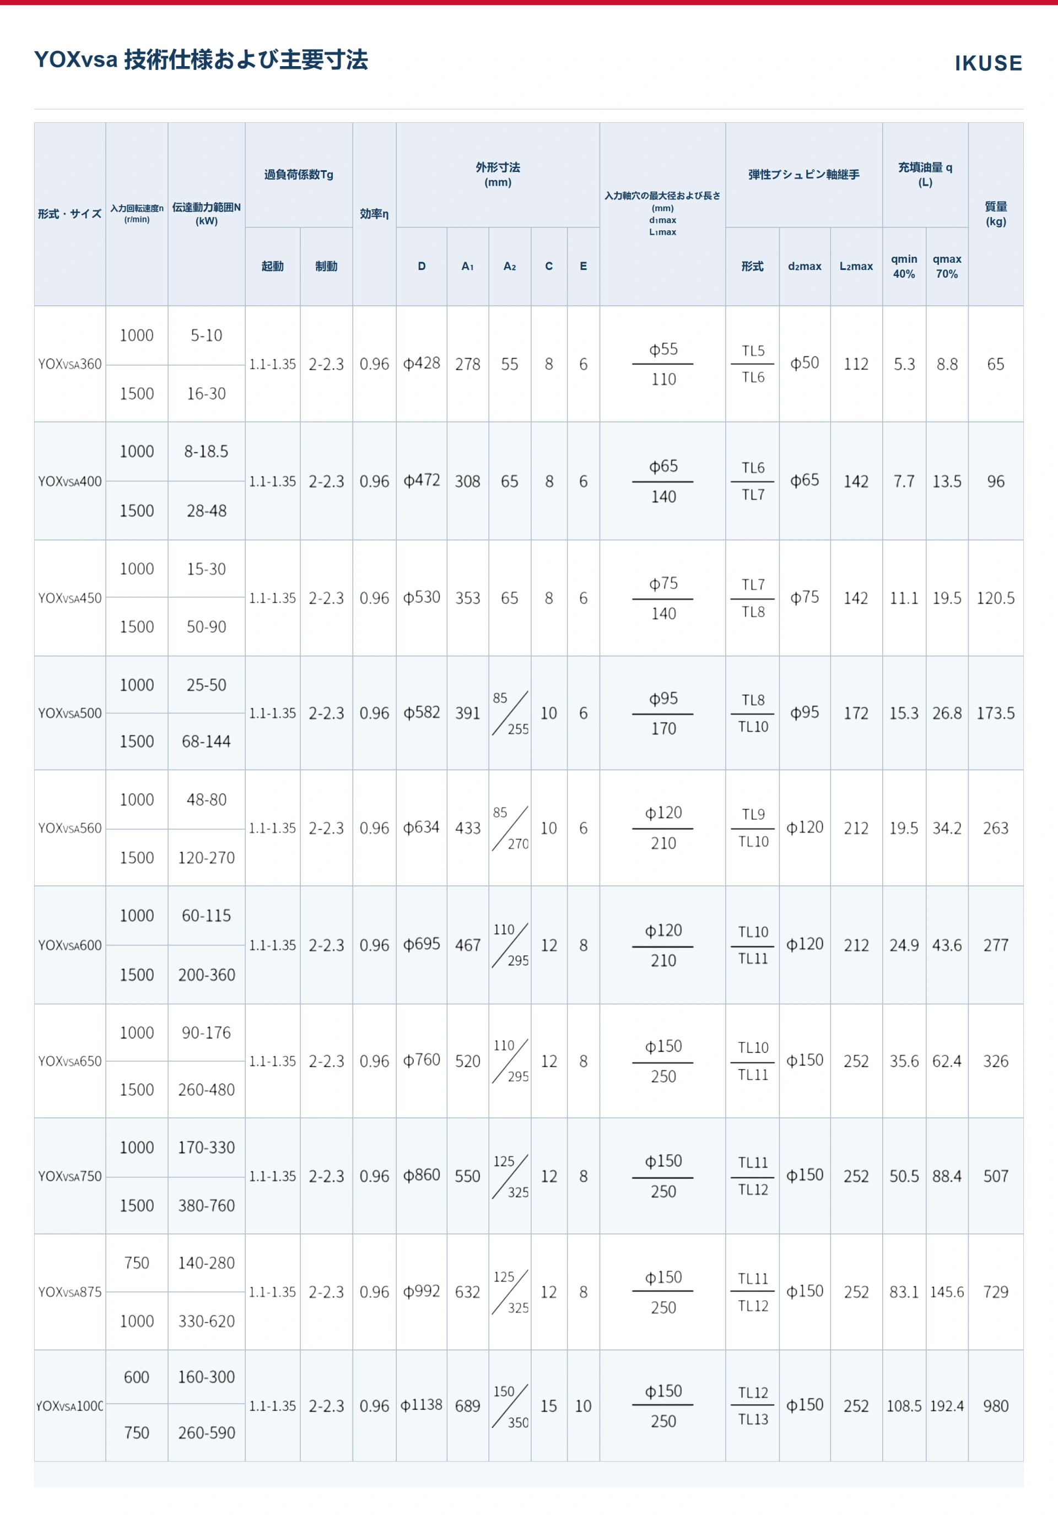Image resolution: width=1058 pixels, height=1515 pixels.
Task: Click the TL12/TL13 coupling type cell
Action: (752, 1405)
